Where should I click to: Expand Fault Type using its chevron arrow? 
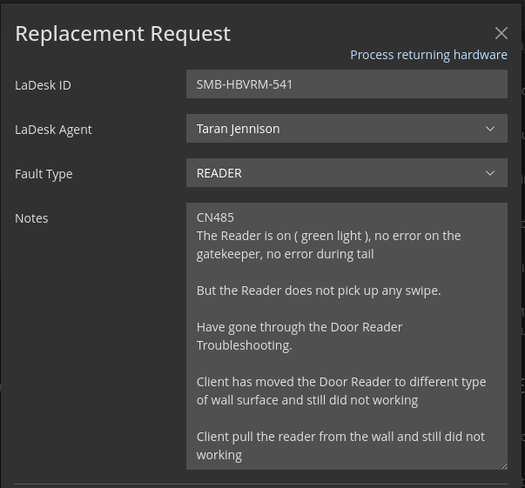tap(490, 173)
